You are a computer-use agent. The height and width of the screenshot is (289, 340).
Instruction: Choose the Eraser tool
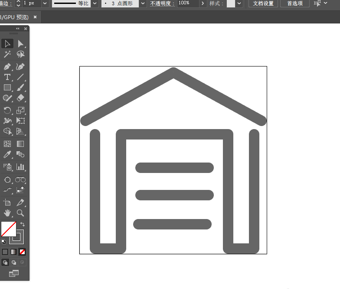coord(20,98)
